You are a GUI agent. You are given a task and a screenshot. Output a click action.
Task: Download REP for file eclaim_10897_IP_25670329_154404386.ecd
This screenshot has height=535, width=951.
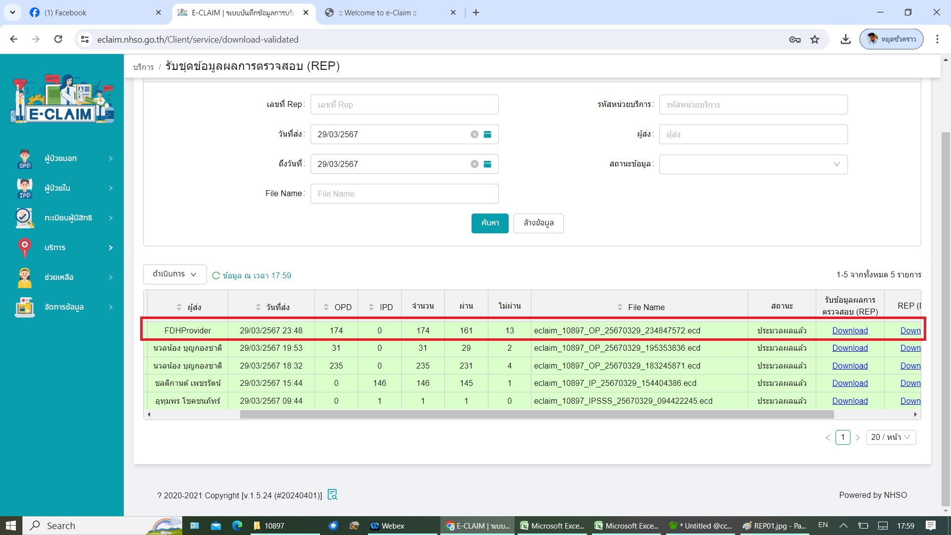tap(850, 383)
